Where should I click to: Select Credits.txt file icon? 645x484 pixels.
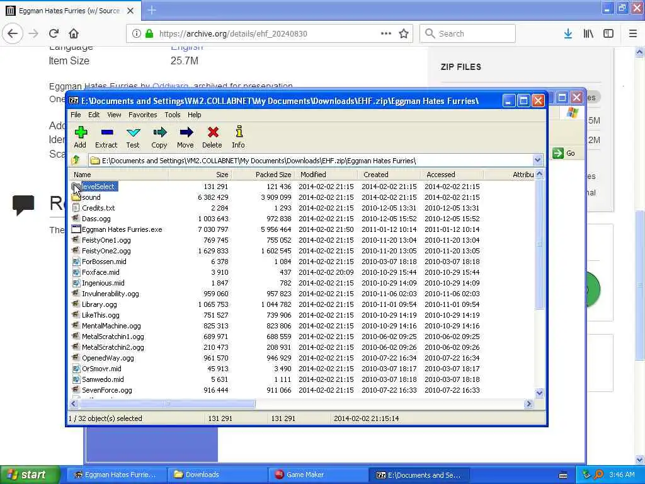[76, 208]
